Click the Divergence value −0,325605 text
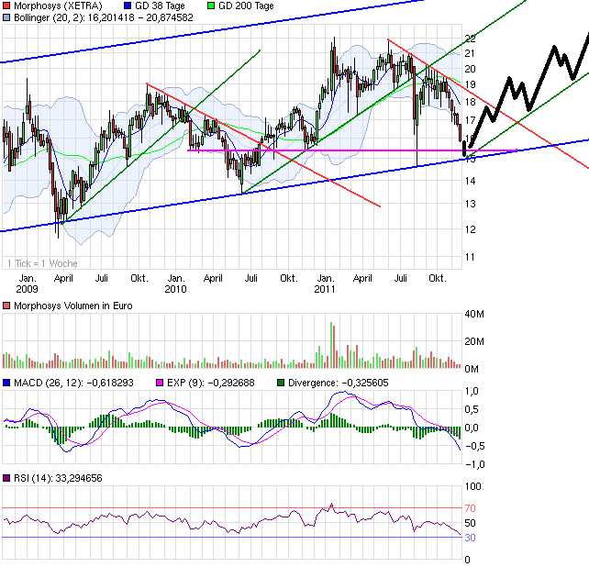589x567 pixels. click(365, 383)
